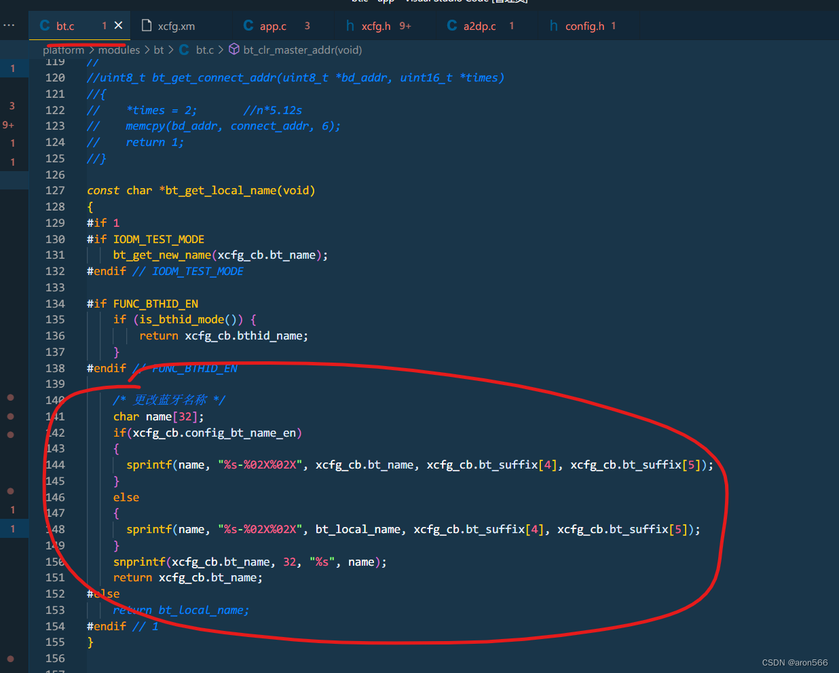Viewport: 839px width, 673px height.
Task: Click '#endif // 1' on line 154
Action: point(123,627)
